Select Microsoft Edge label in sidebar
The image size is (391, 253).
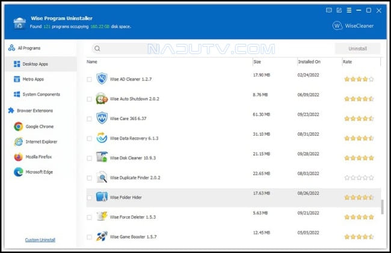39,172
